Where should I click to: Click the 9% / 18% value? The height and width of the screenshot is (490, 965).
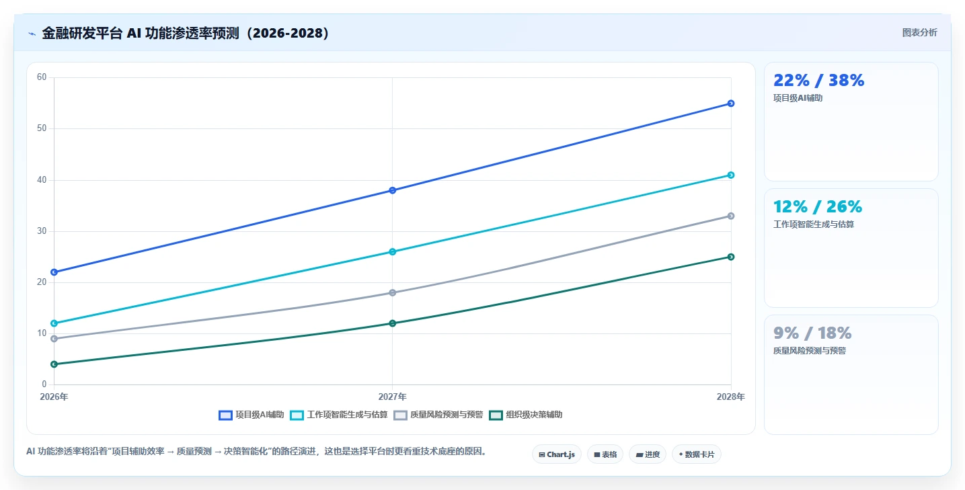[x=812, y=333]
